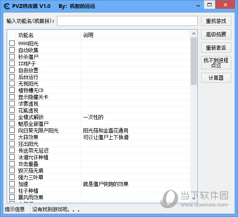Click the 重找游戏 button
238x217 pixels.
click(x=216, y=21)
